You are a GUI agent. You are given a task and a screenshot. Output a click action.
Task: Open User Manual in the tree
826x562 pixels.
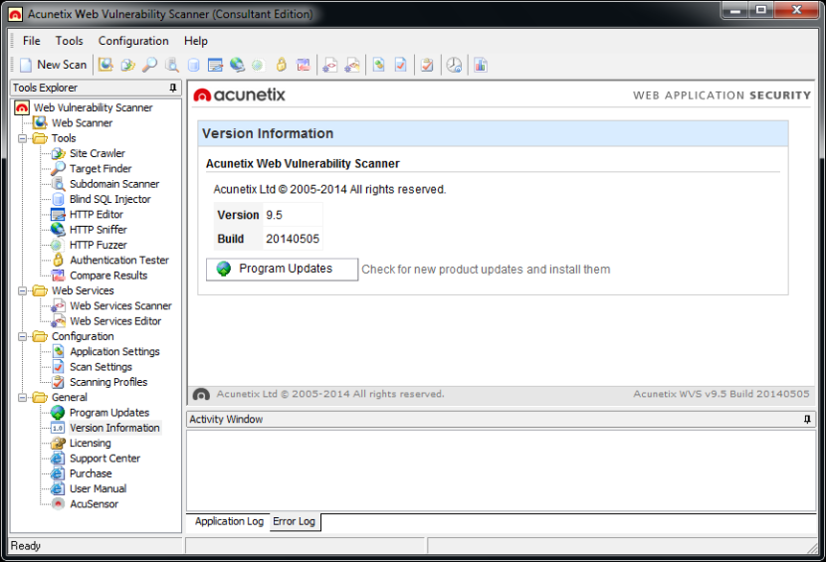(98, 489)
